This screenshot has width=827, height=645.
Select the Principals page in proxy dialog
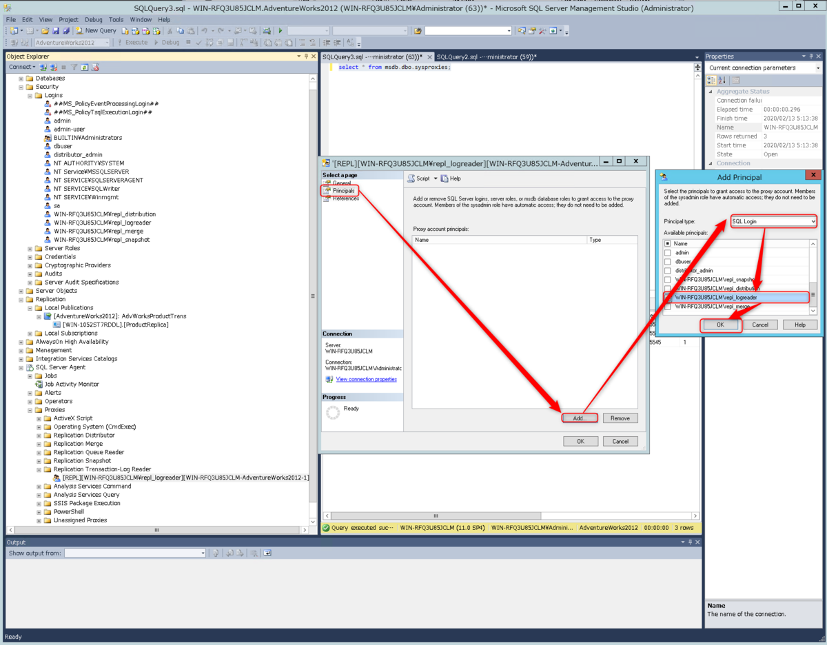(x=343, y=190)
